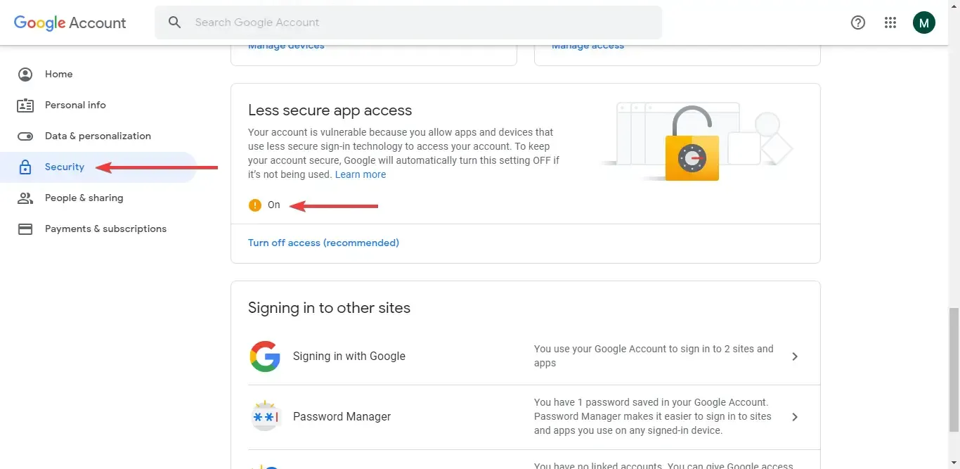Open Learn more about less secure apps
Viewport: 960px width, 469px height.
click(361, 174)
